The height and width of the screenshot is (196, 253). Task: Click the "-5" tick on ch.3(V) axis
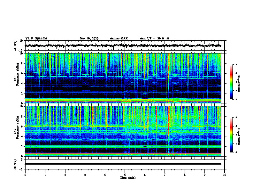[22, 169]
